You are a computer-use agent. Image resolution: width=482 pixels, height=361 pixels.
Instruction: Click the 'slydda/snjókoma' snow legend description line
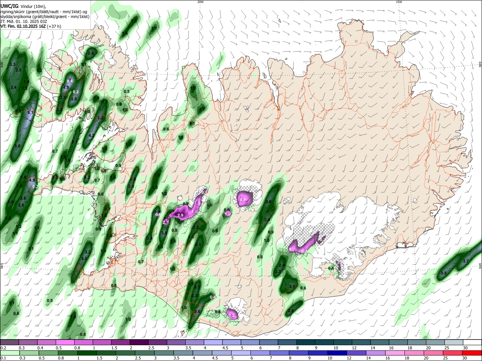pos(45,17)
